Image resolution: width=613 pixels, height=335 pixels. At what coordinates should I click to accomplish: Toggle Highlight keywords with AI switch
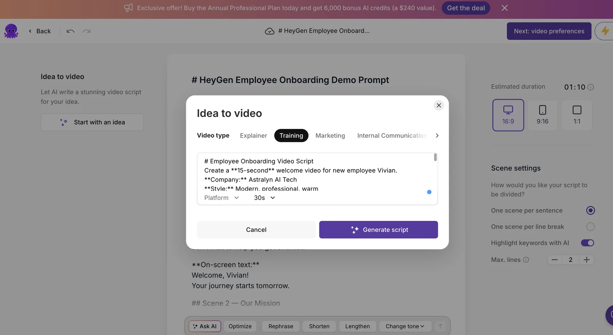pos(587,243)
